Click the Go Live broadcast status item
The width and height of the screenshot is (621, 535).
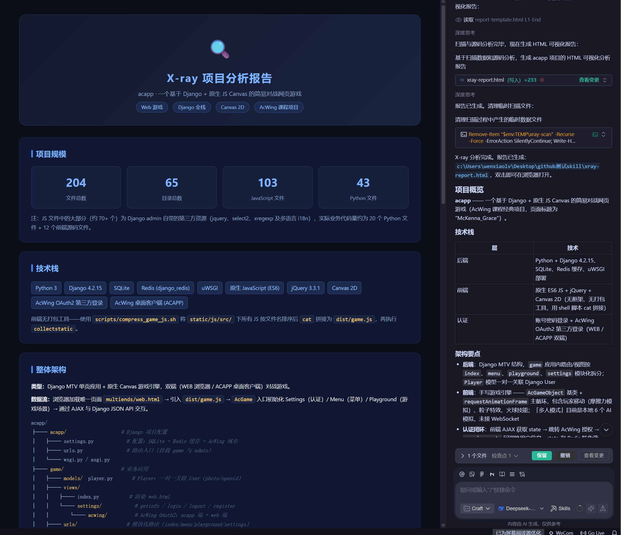tap(592, 532)
